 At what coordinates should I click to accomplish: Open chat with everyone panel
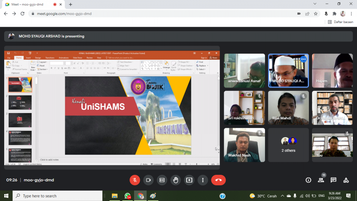[x=334, y=180]
